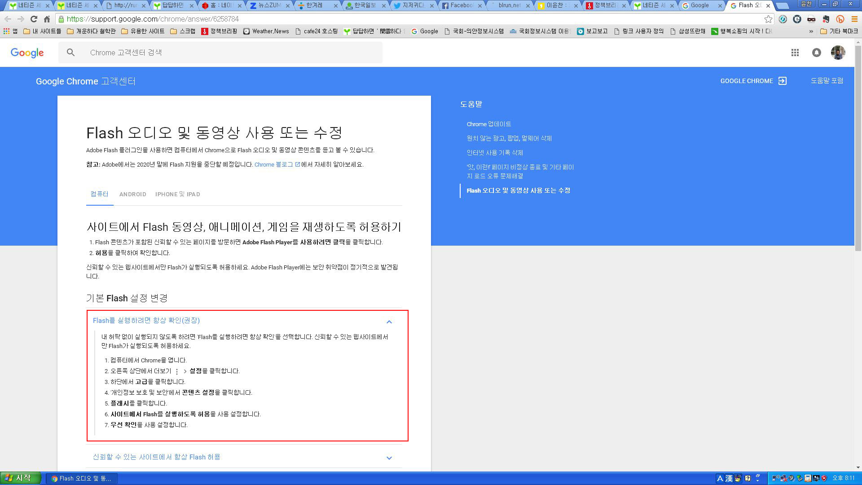This screenshot has height=485, width=862.
Task: Collapse the 'Flash를 실행하려면 항상 확인(권장)' section
Action: [x=389, y=322]
